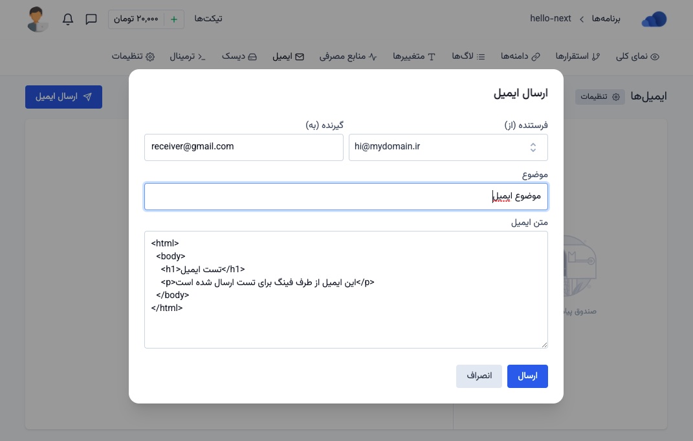The height and width of the screenshot is (441, 693).
Task: Open the متغییرها variables tab
Action: [x=414, y=57]
